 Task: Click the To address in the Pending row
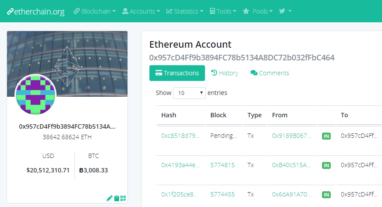coord(359,136)
